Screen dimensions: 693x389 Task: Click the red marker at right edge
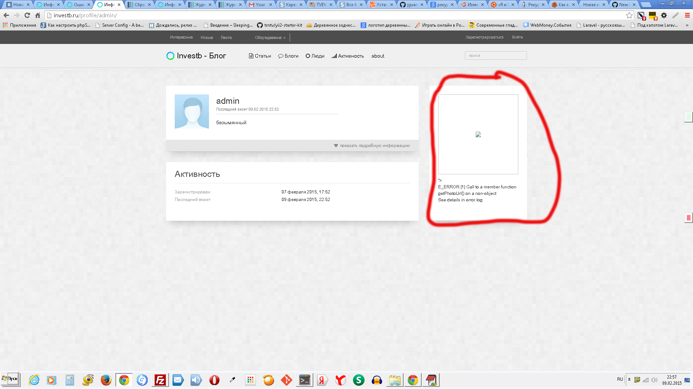[689, 218]
